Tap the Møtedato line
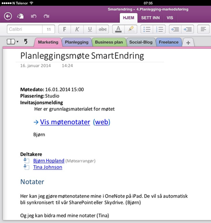The width and height of the screenshot is (211, 223). [x=52, y=89]
